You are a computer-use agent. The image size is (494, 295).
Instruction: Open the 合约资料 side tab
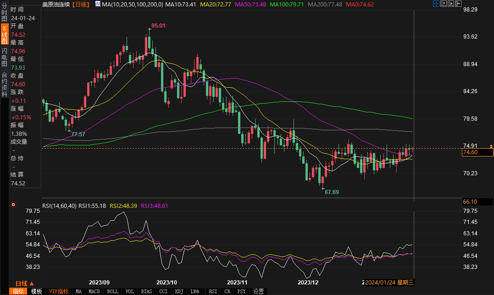coord(4,82)
